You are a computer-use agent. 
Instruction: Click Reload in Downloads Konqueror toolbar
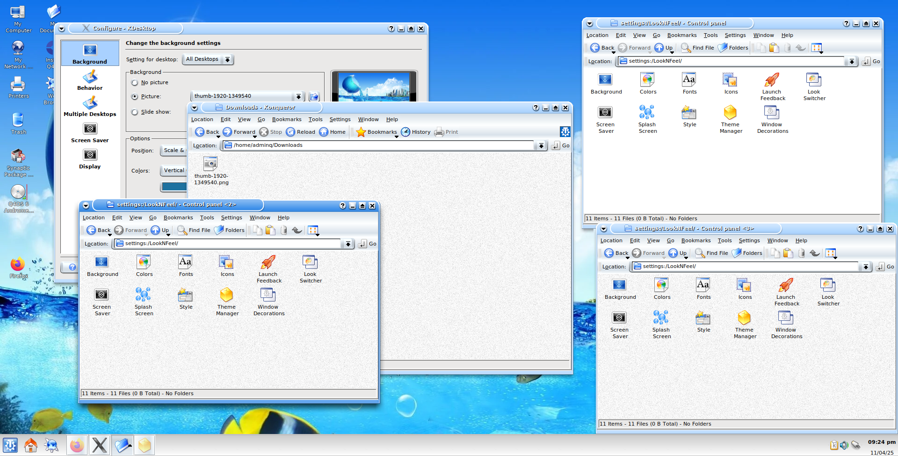click(301, 132)
